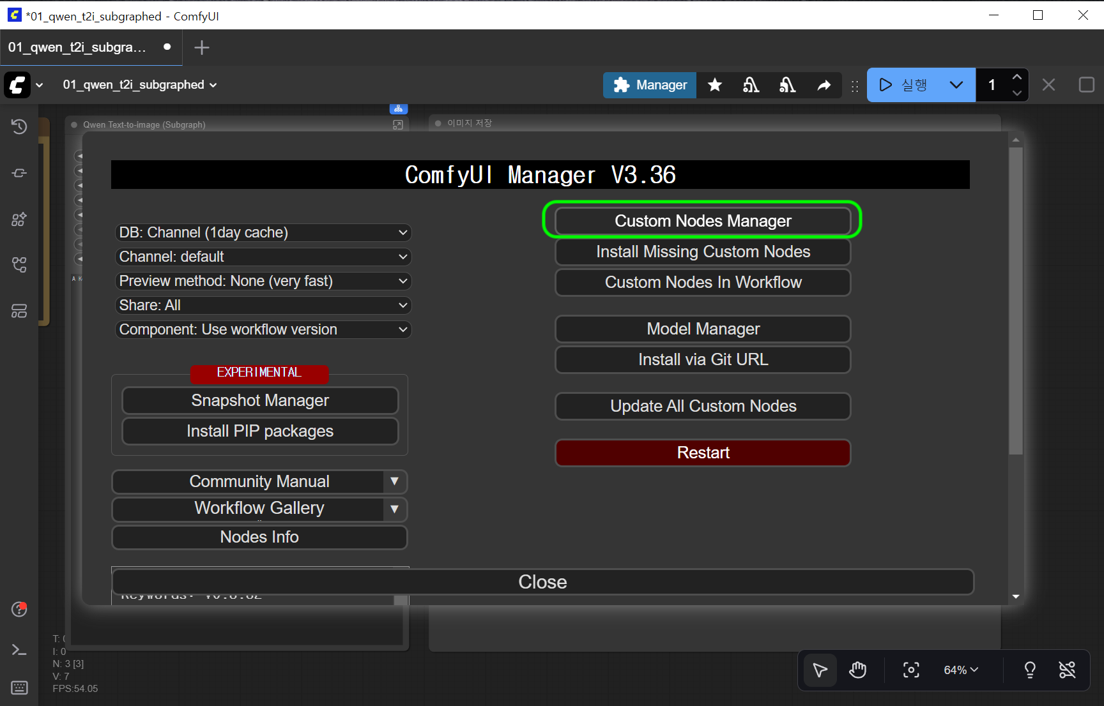Screen dimensions: 1104x706
Task: Click the star favorites icon in toolbar
Action: click(715, 85)
